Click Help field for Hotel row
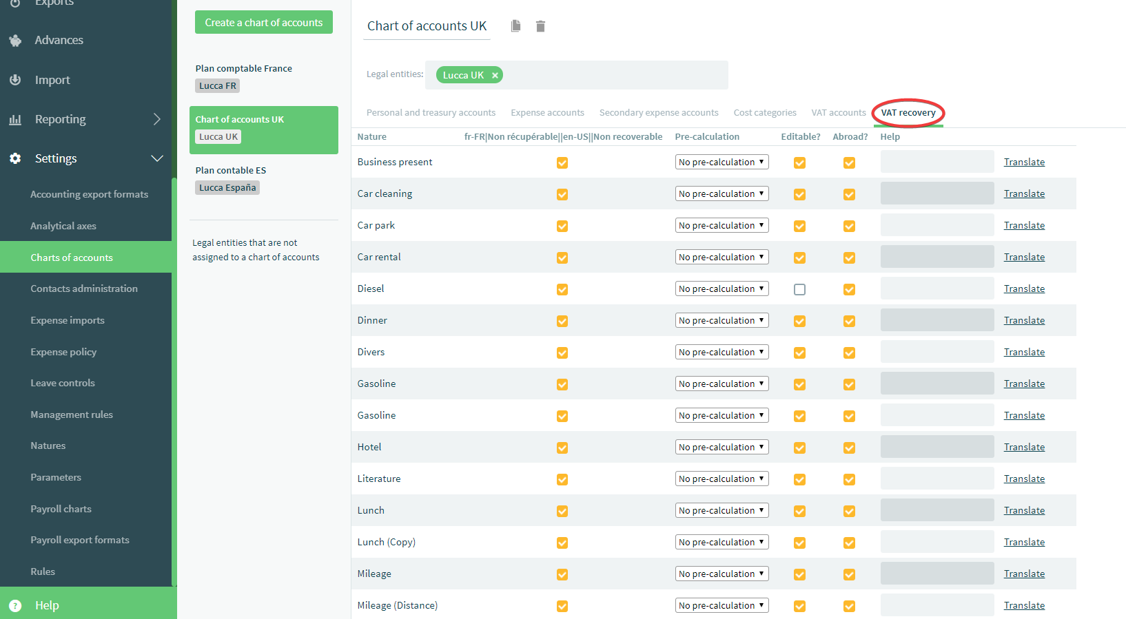 click(x=937, y=447)
